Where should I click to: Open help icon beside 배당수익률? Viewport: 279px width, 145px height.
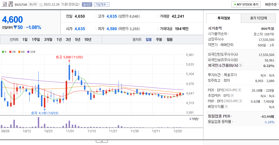pos(226,107)
